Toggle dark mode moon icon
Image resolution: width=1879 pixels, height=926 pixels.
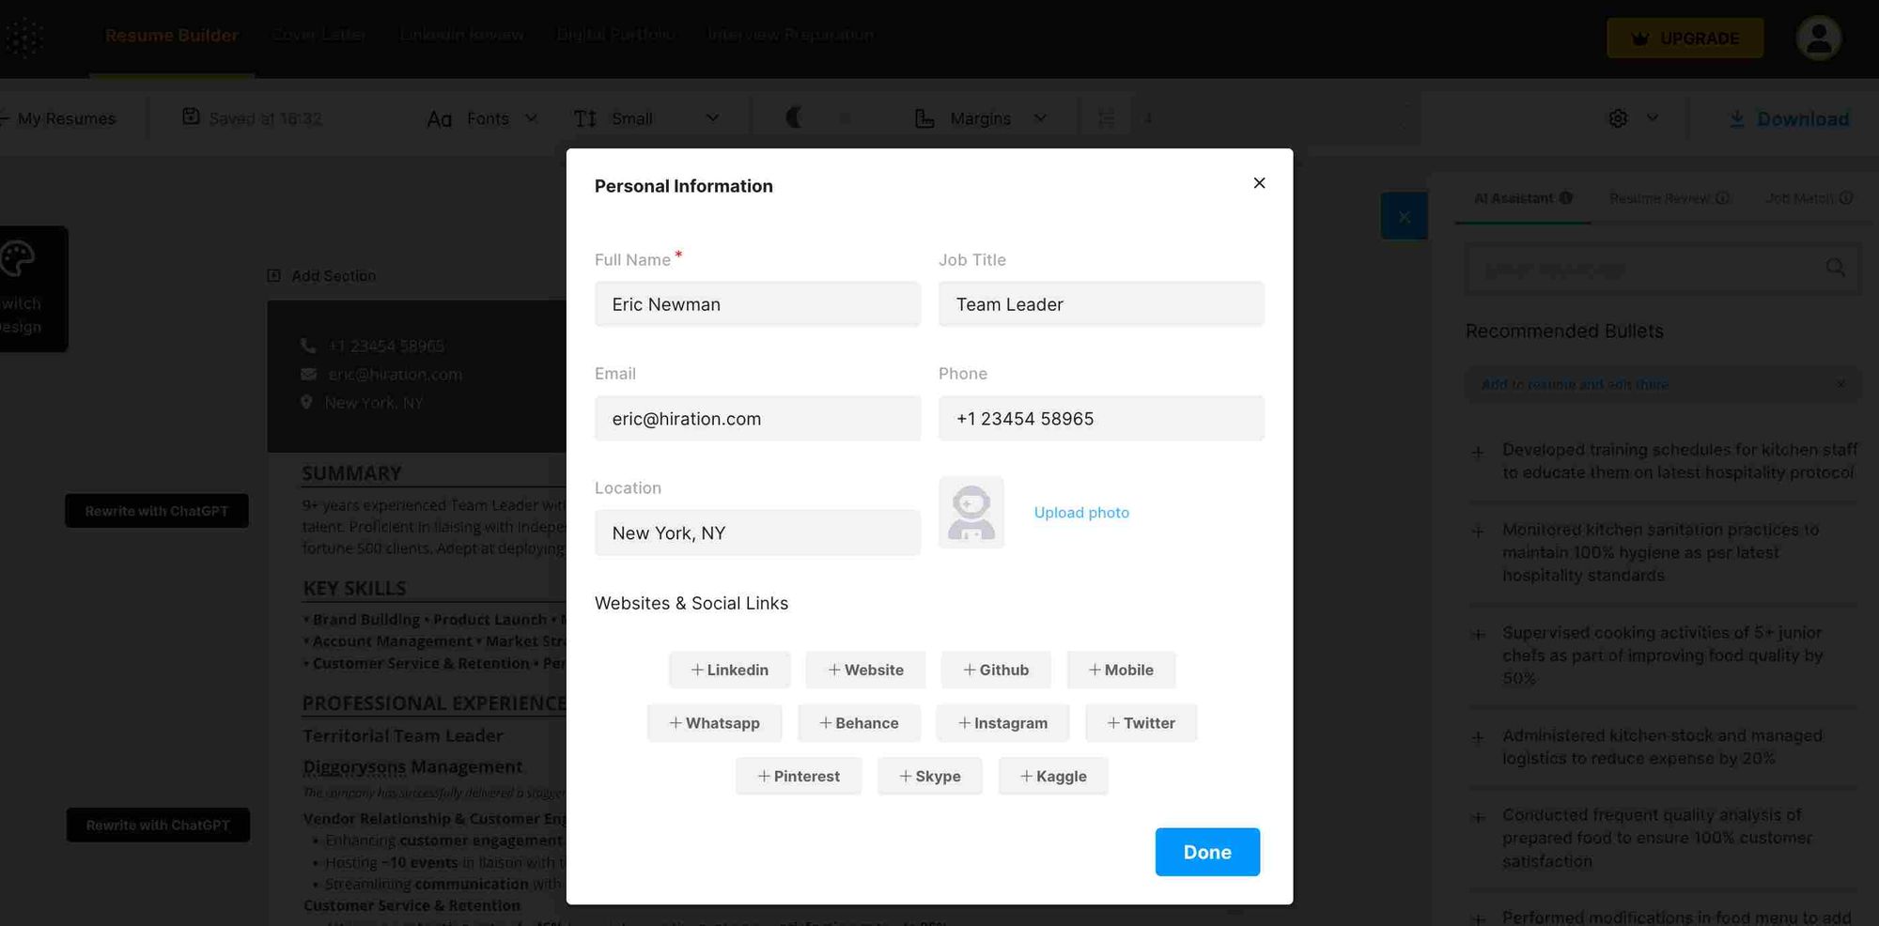[x=795, y=117]
